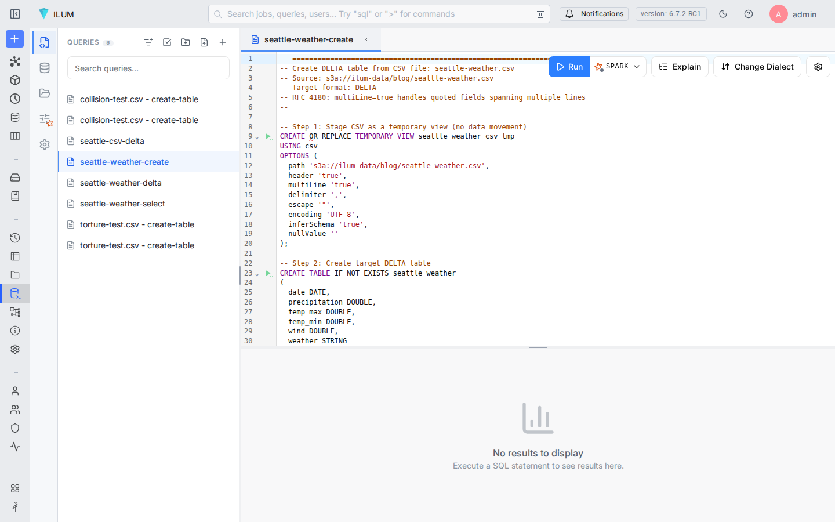Open the open-folder panel icon

click(45, 93)
